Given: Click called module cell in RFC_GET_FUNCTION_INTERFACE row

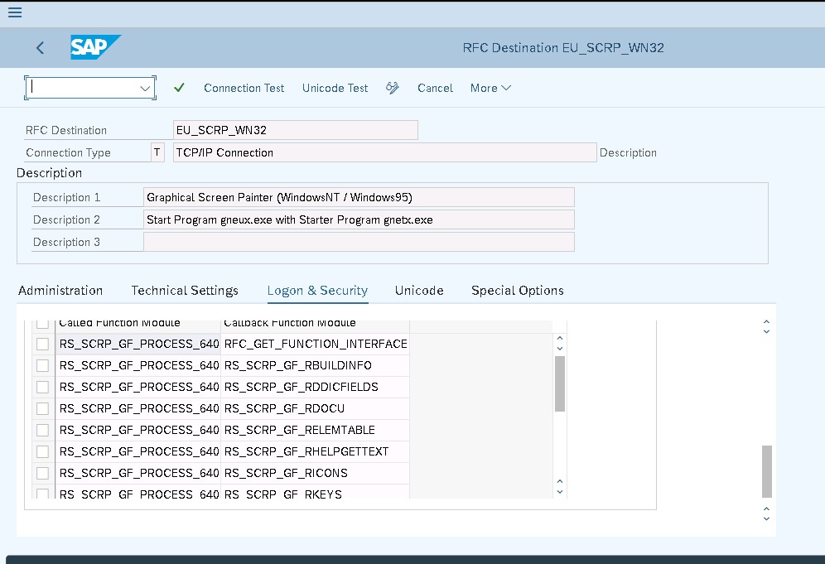Looking at the screenshot, I should click(138, 344).
